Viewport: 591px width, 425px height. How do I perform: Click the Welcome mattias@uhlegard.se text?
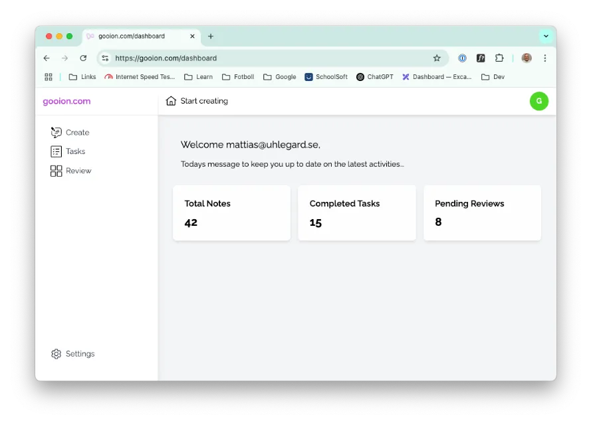tap(250, 145)
